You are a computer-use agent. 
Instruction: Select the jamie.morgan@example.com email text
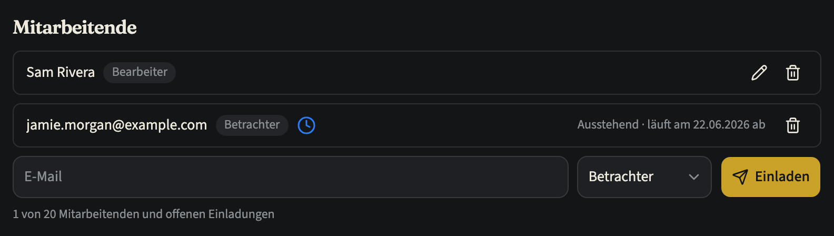tap(116, 125)
